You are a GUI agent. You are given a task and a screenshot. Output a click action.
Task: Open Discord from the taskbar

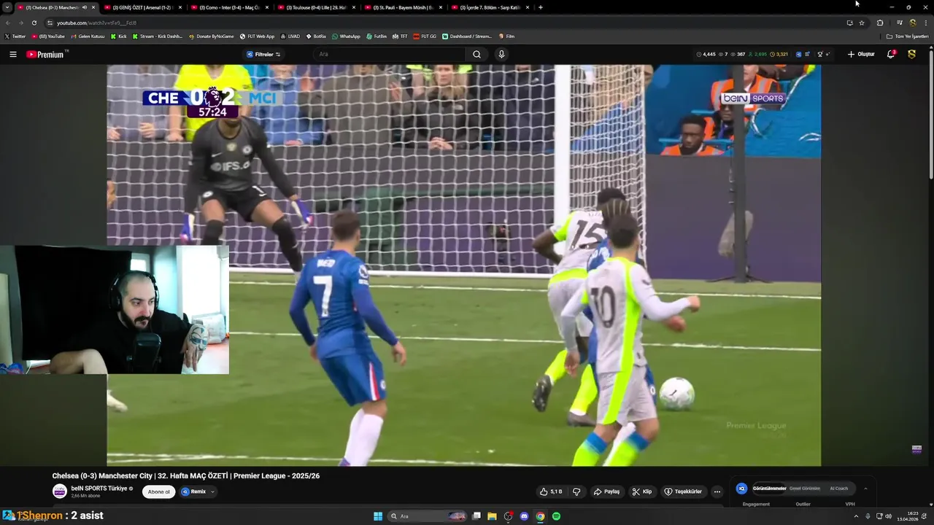pyautogui.click(x=524, y=516)
